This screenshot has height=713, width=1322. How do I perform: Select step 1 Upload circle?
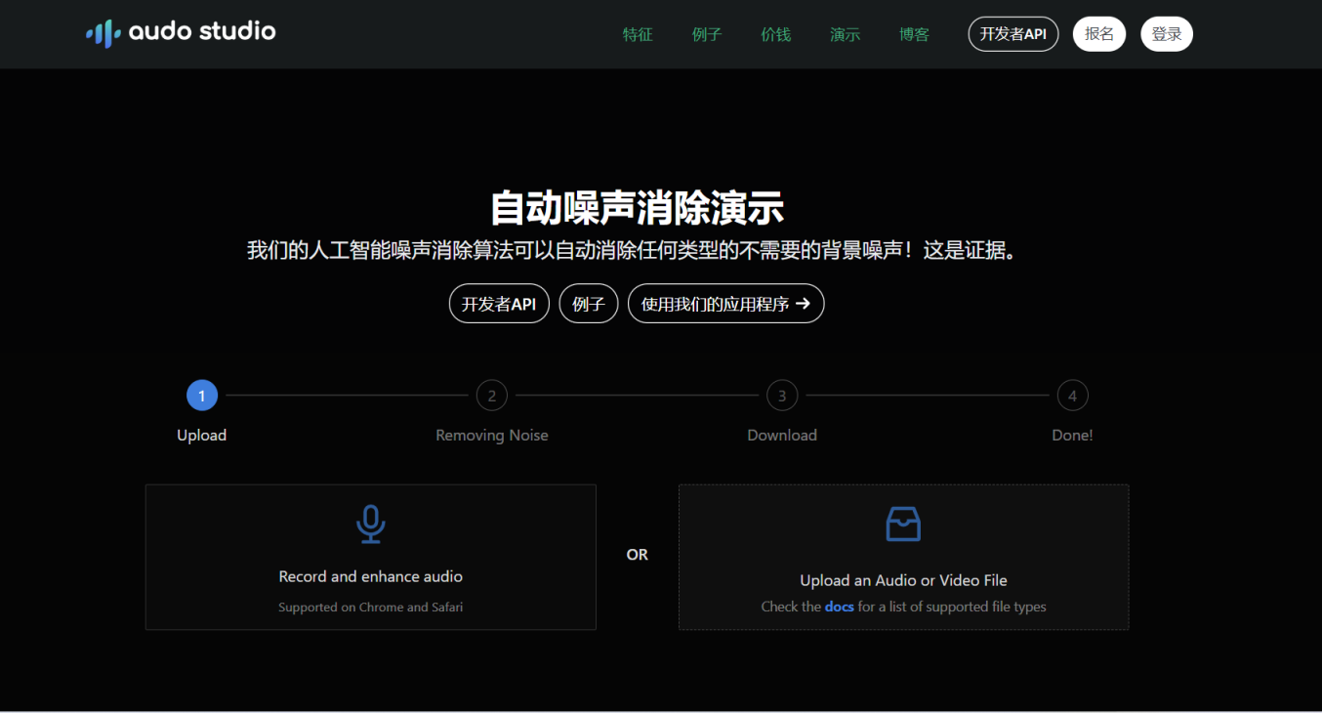(202, 396)
